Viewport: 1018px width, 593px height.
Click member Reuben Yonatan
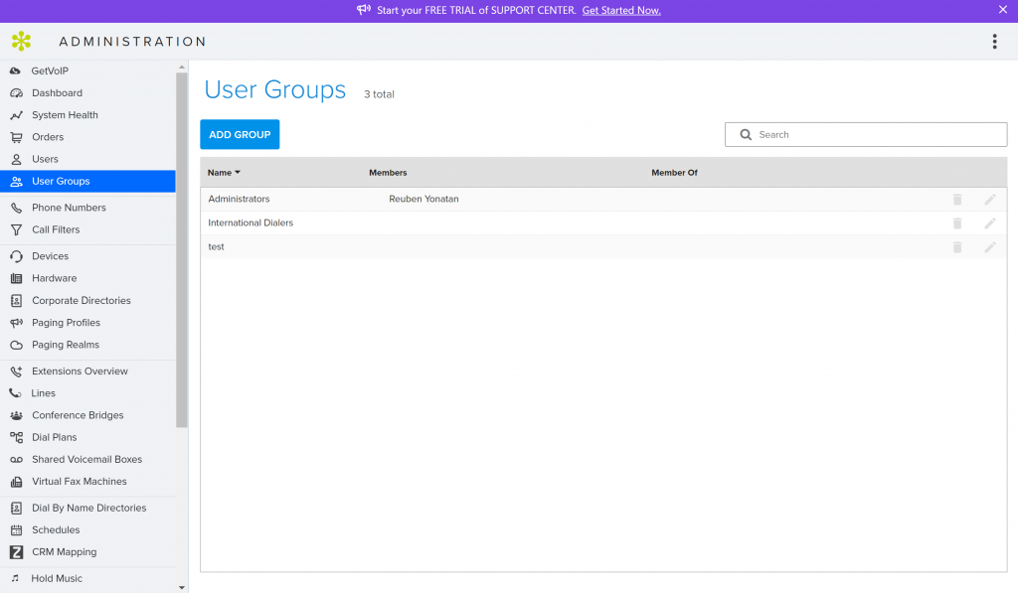coord(424,200)
